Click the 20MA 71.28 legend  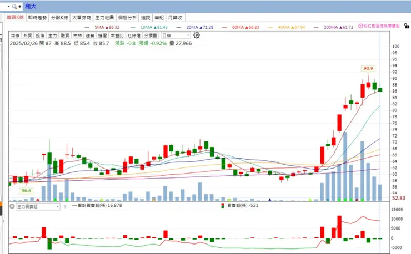tap(195, 27)
